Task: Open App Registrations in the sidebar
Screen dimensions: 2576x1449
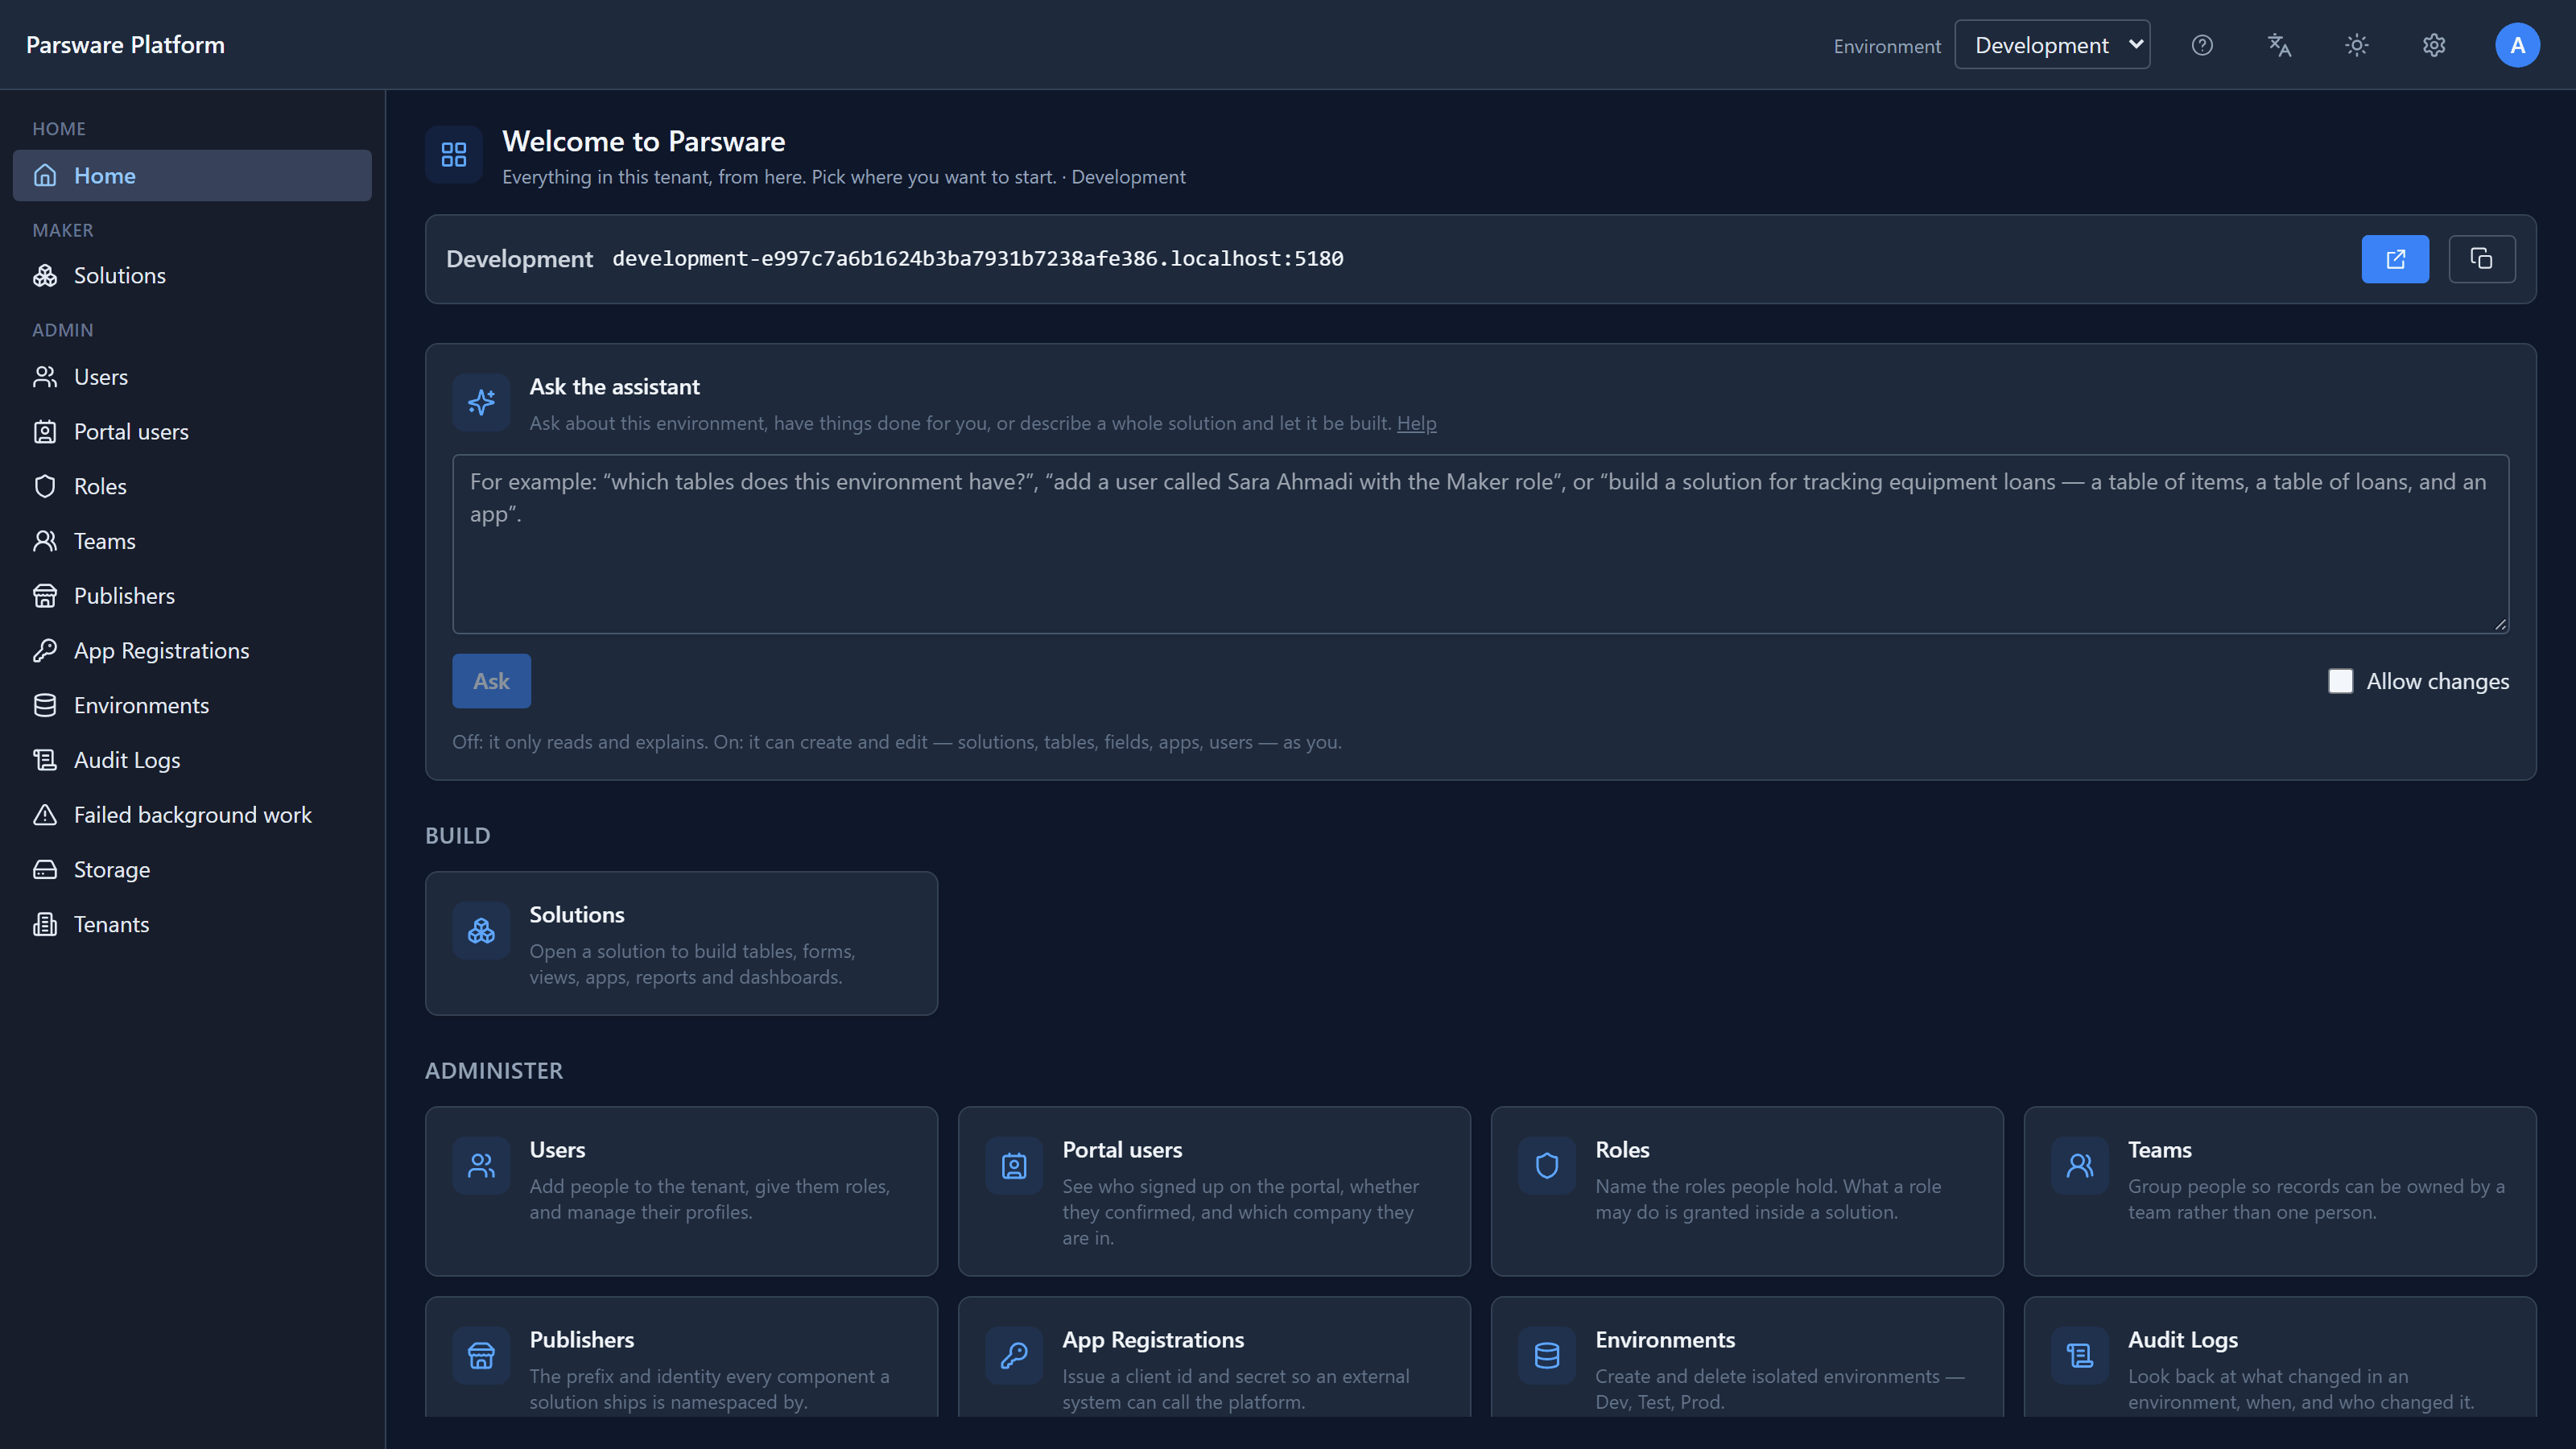Action: (192, 651)
